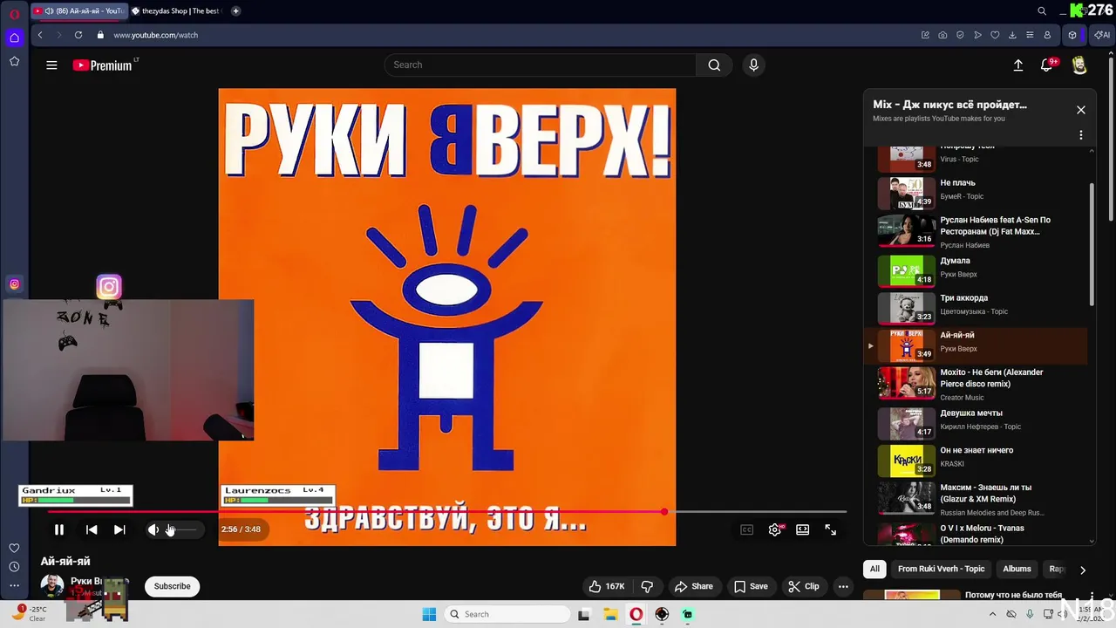Viewport: 1116px width, 628px height.
Task: Play 'Думала' by Руки Вверх
Action: [x=976, y=270]
